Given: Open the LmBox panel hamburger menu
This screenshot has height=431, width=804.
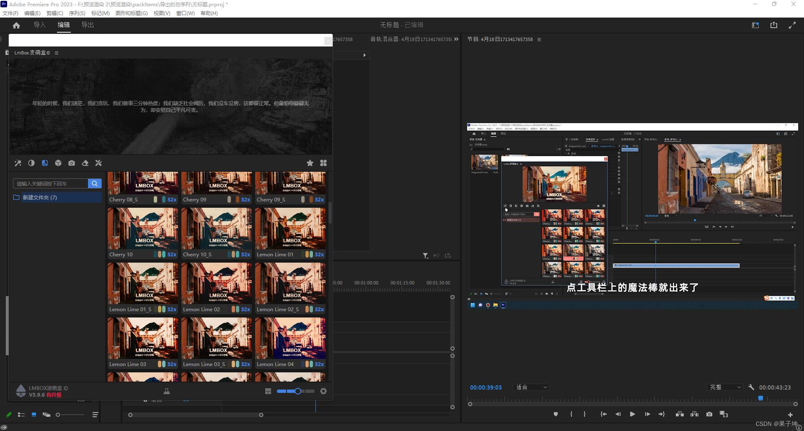Looking at the screenshot, I should tap(57, 53).
